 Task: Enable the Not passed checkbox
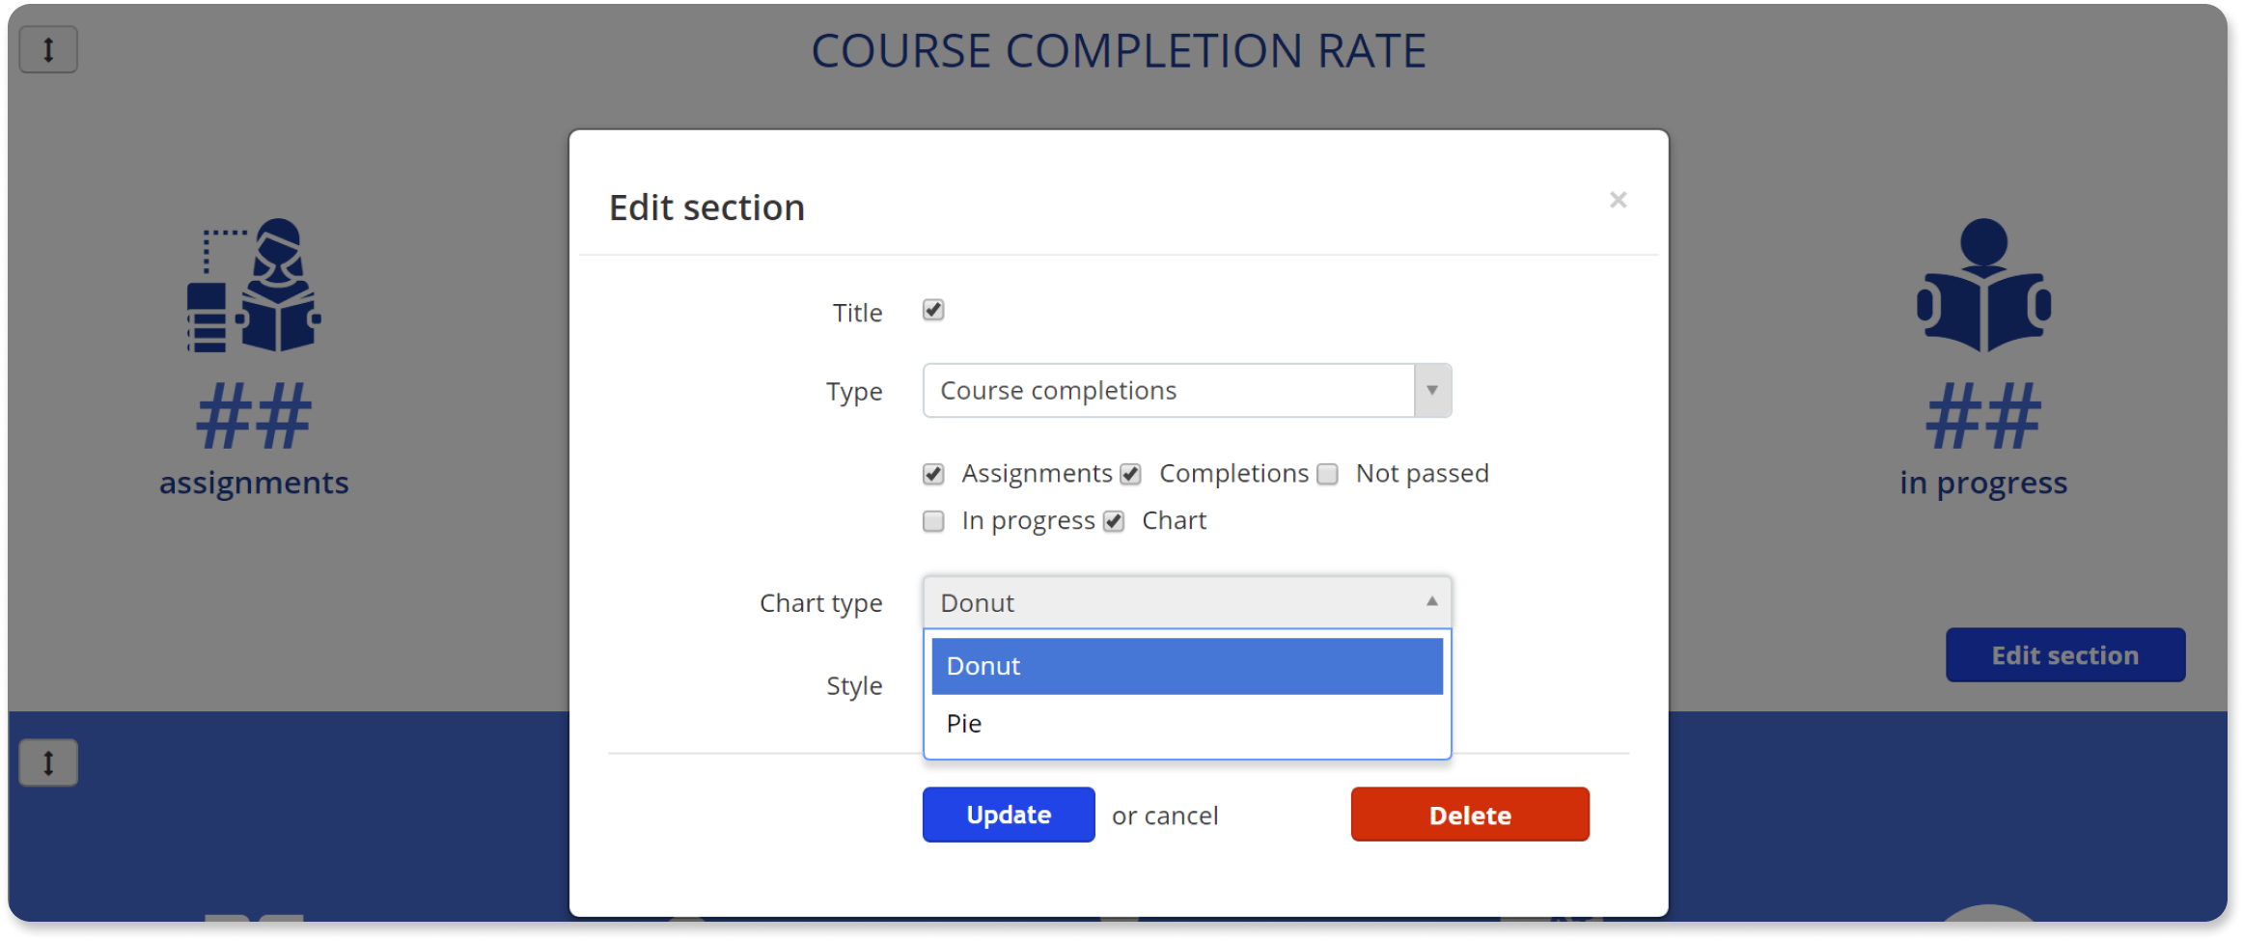(x=1327, y=474)
